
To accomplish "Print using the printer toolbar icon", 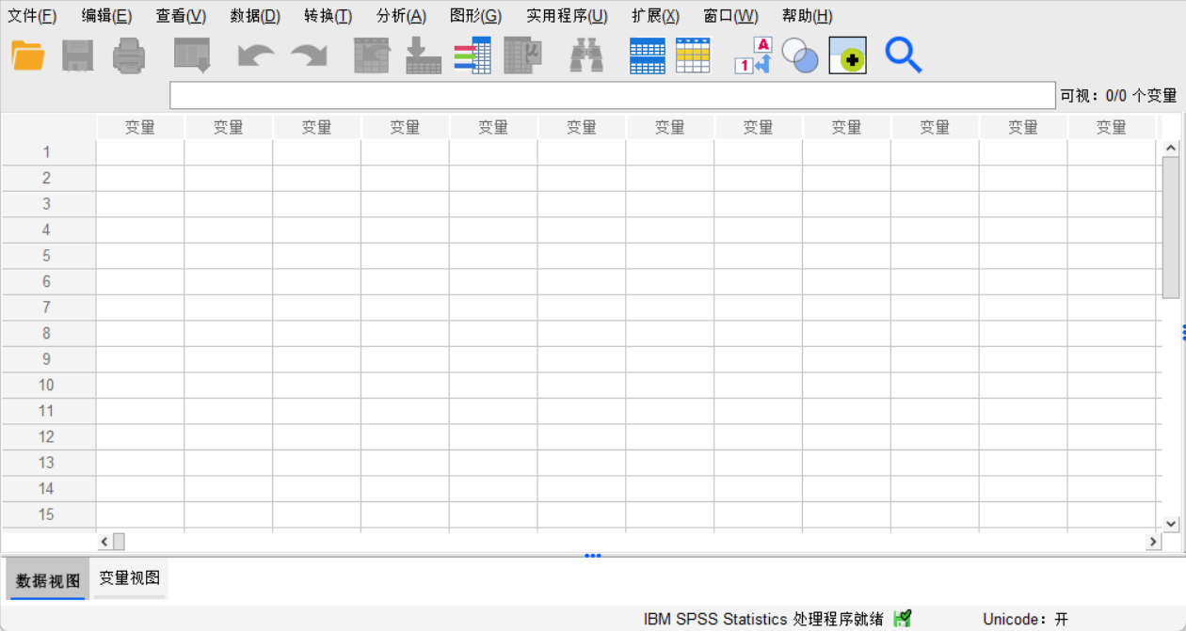I will click(129, 55).
